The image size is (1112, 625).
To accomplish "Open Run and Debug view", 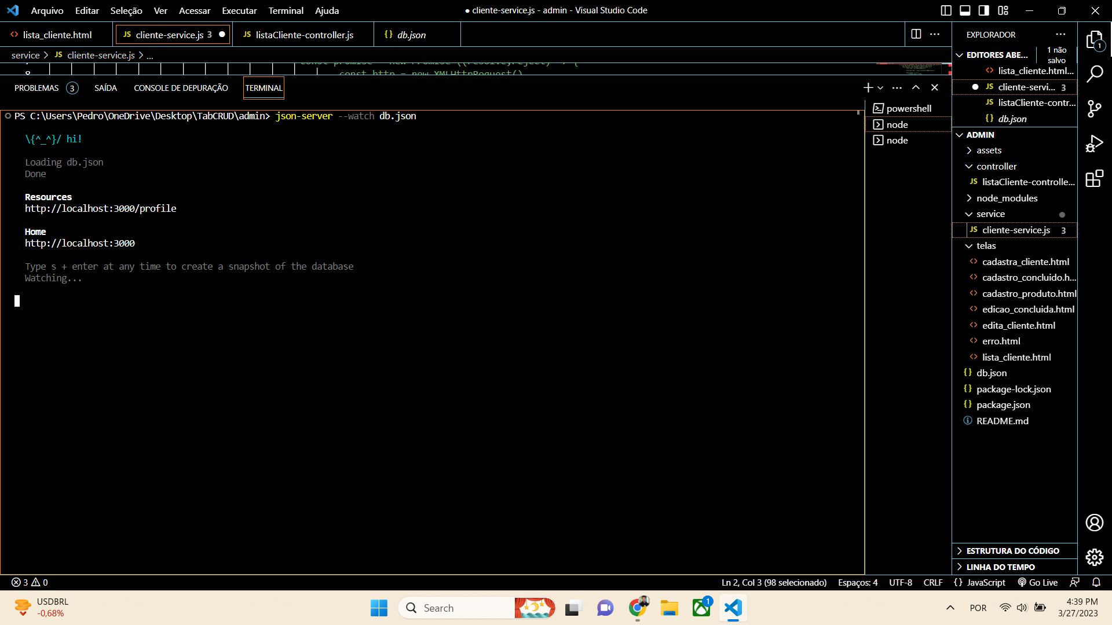I will 1095,144.
